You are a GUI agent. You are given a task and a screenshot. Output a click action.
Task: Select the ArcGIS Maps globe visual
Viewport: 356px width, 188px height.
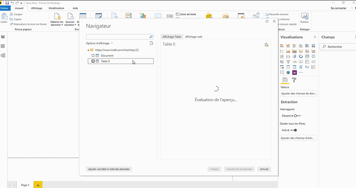click(288, 73)
